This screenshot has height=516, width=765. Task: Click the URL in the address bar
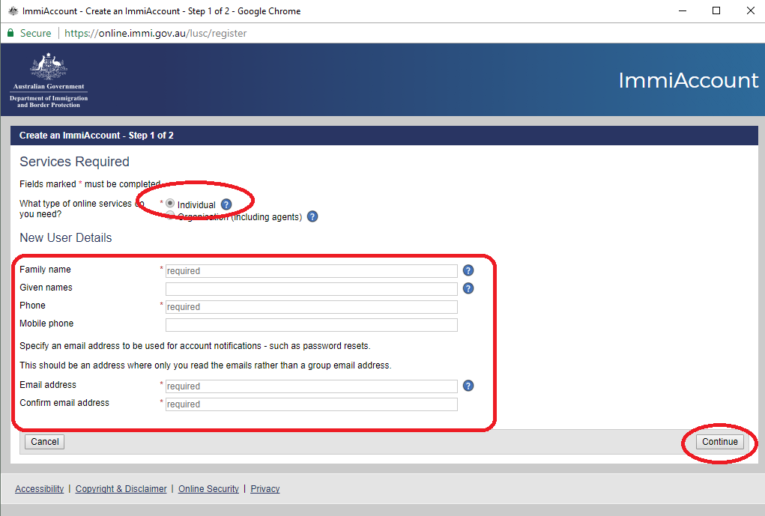(x=156, y=33)
